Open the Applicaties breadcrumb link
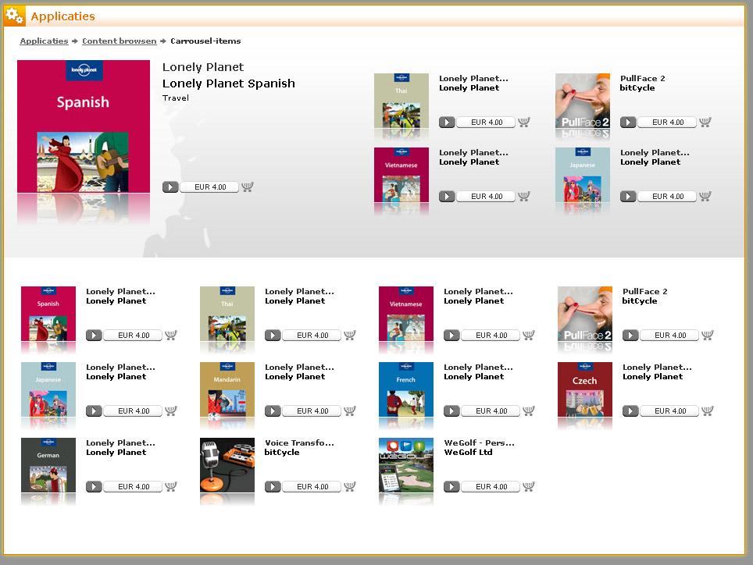 tap(45, 41)
